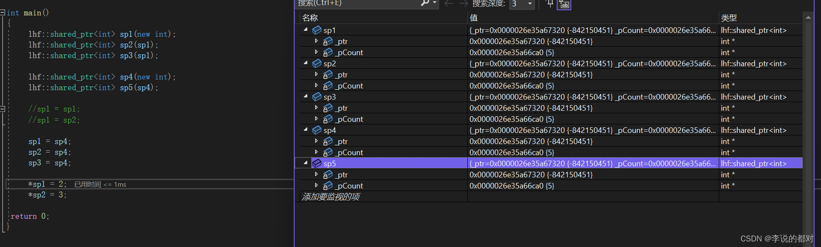
Task: Collapse the sp5 watch entry
Action: (x=306, y=163)
